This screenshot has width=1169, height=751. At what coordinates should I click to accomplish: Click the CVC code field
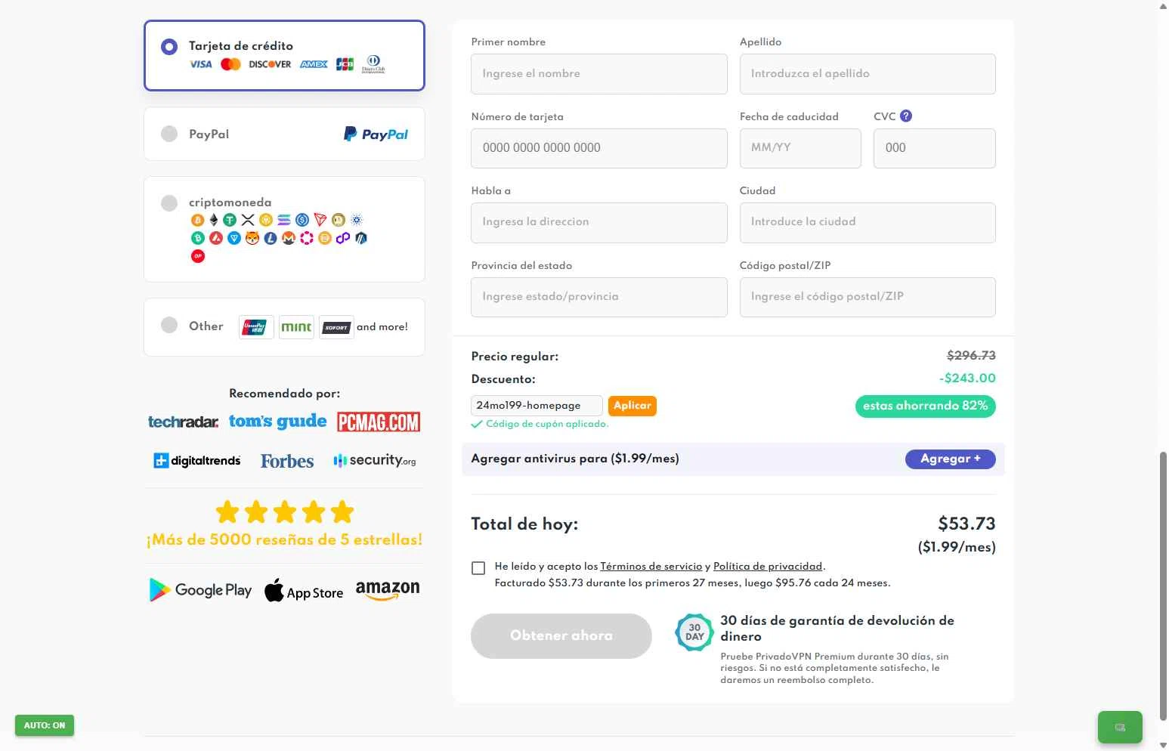[935, 148]
